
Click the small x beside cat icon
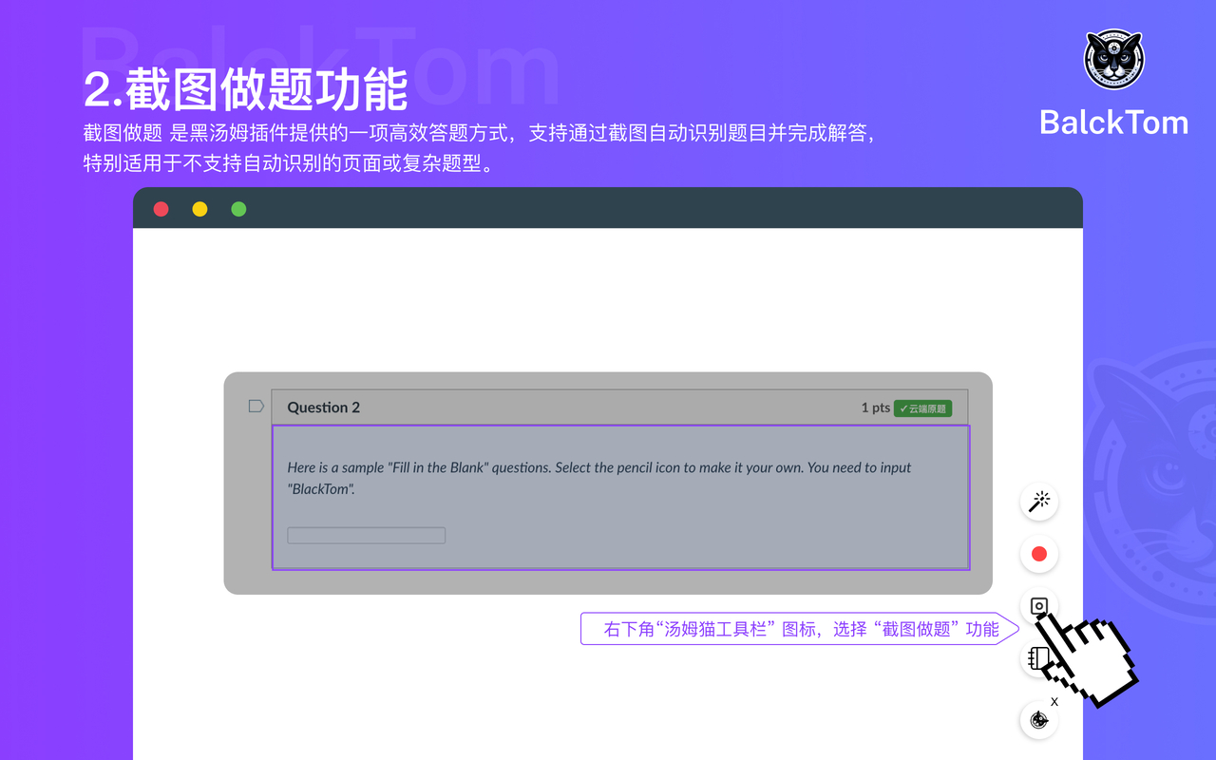point(1054,702)
